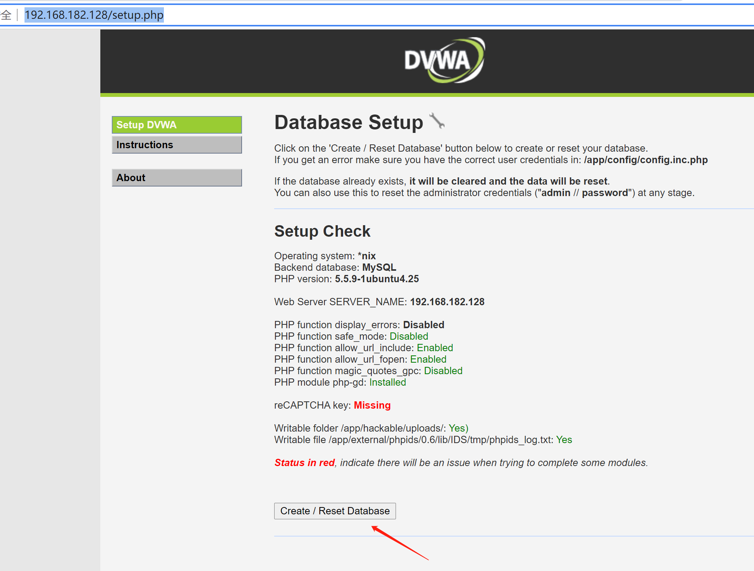
Task: Click the SERVER_NAME 192.168.182.128 value
Action: coord(447,302)
